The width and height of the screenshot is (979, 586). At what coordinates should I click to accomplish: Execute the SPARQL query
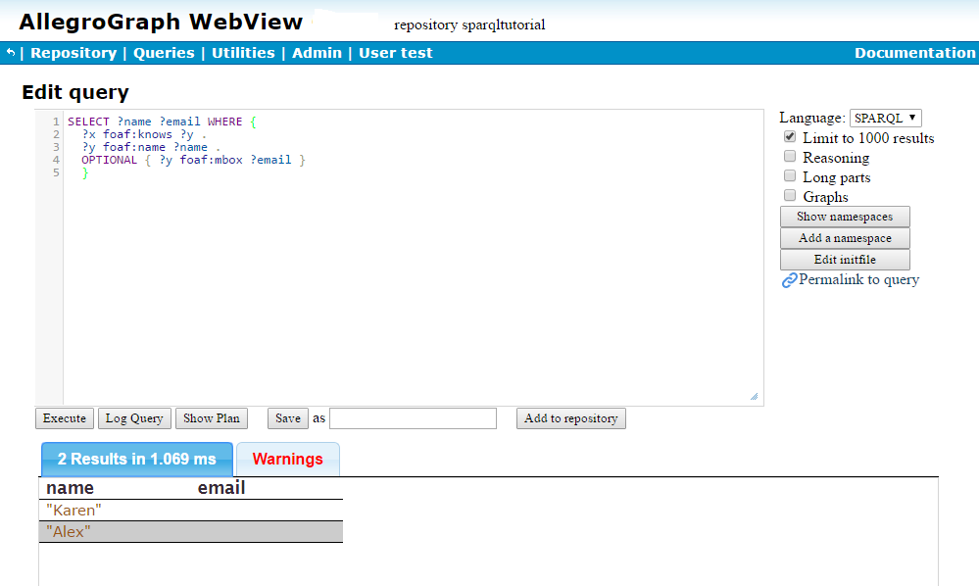tap(64, 417)
